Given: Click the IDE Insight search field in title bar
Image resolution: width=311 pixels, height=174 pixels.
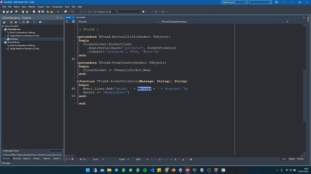Looking at the screenshot, I should (260, 2).
